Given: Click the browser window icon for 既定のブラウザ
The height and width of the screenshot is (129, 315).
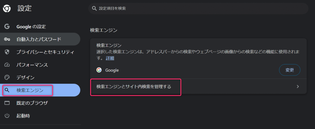Looking at the screenshot, I should click(x=7, y=103).
